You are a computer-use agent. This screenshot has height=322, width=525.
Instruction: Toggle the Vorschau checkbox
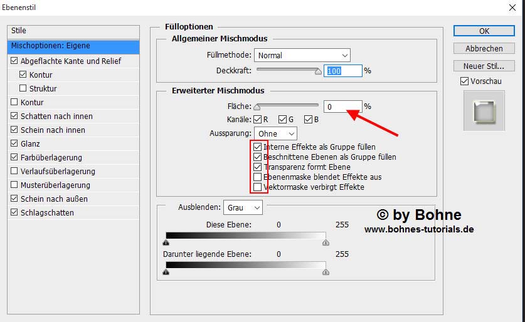pyautogui.click(x=464, y=81)
